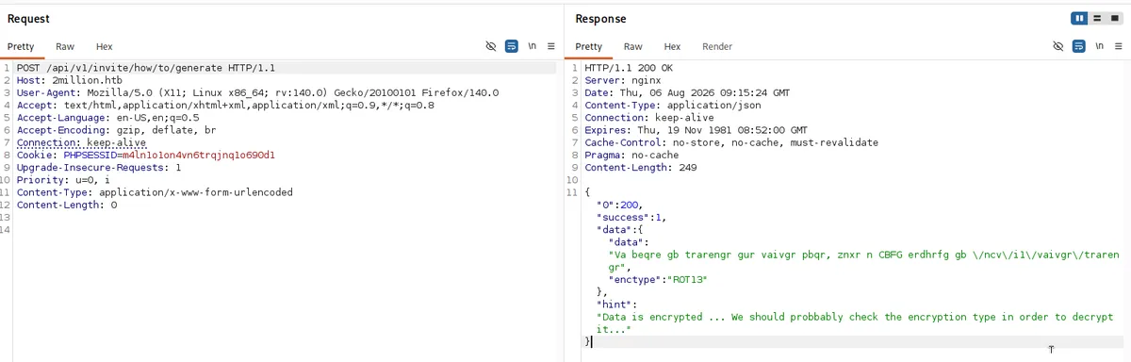
Task: Toggle show non-printable \n in Response panel
Action: pos(1099,46)
